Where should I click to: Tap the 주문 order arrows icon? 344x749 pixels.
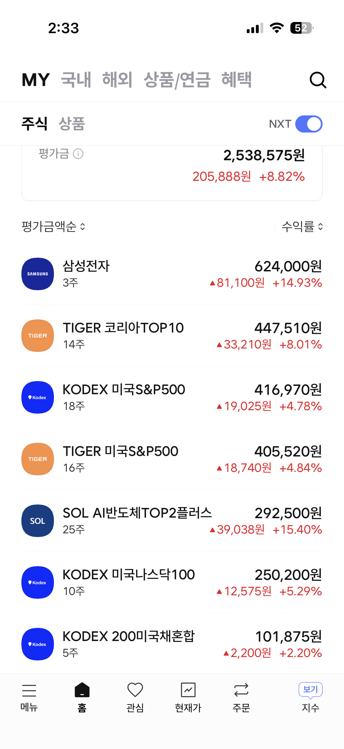point(241,690)
